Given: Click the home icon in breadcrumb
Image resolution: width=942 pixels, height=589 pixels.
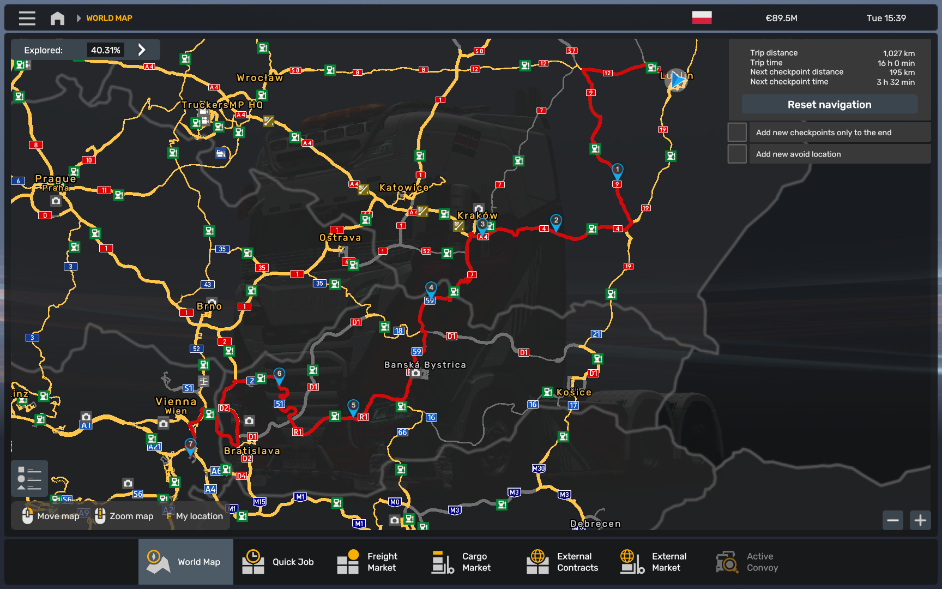Looking at the screenshot, I should [x=57, y=18].
